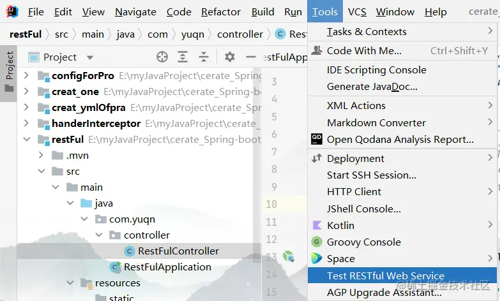
Task: Collapse the controller package arrow
Action: [x=99, y=235]
